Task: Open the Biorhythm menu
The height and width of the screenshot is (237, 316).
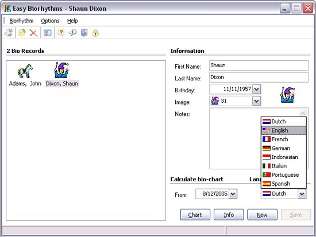Action: 21,21
